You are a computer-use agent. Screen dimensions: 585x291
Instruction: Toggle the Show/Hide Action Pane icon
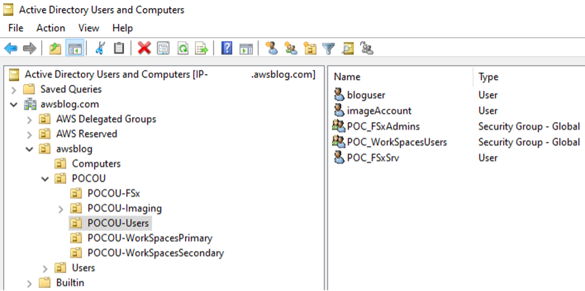coord(246,49)
